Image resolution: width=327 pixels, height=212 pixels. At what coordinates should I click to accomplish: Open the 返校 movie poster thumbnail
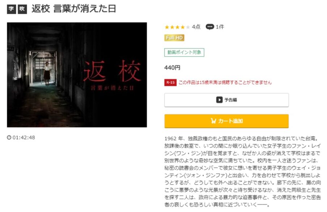click(x=77, y=75)
